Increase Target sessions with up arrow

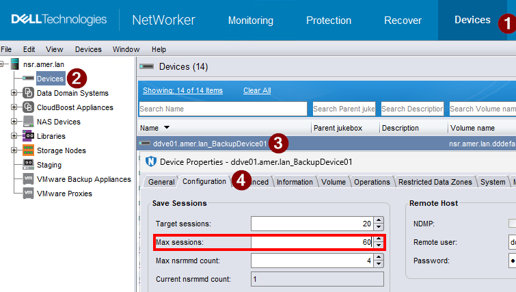pyautogui.click(x=379, y=220)
